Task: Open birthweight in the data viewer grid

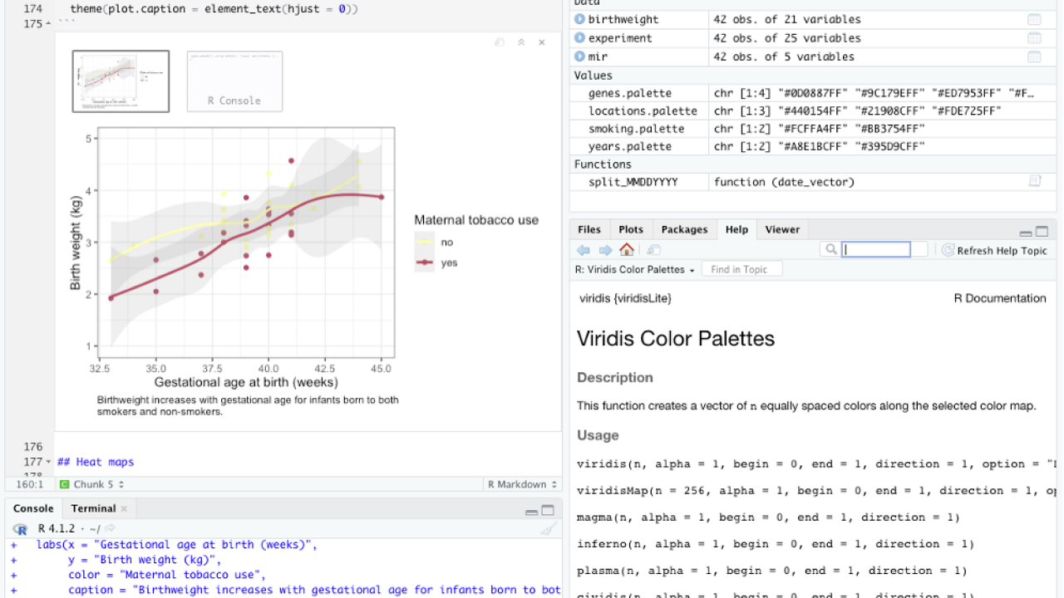Action: (1034, 19)
